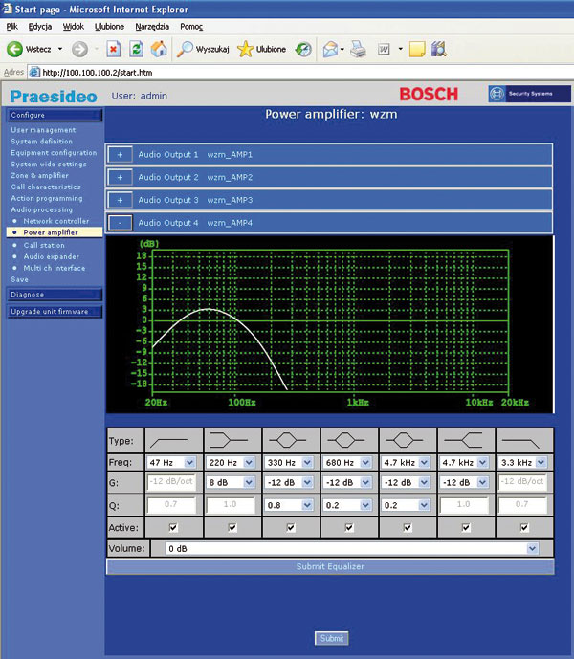
Task: Open Upgrade unit firmware section
Action: (55, 312)
